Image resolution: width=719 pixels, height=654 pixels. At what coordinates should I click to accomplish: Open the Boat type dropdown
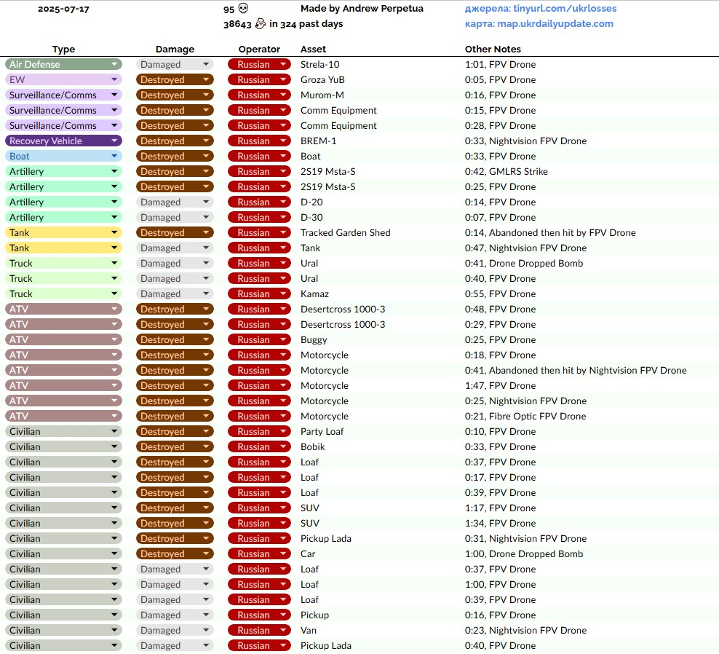63,156
